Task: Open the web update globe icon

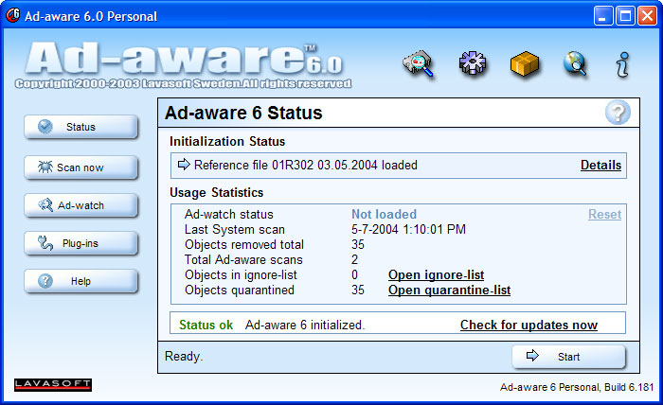Action: (x=575, y=63)
